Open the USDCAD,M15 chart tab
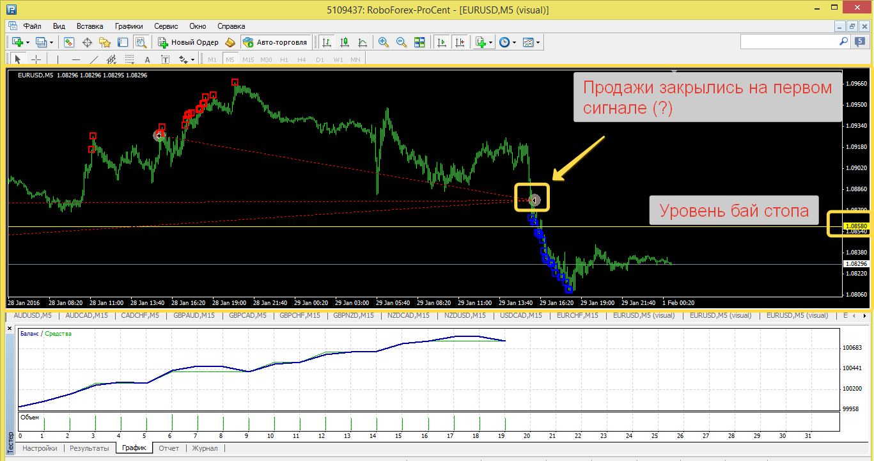874x461 pixels. (521, 315)
